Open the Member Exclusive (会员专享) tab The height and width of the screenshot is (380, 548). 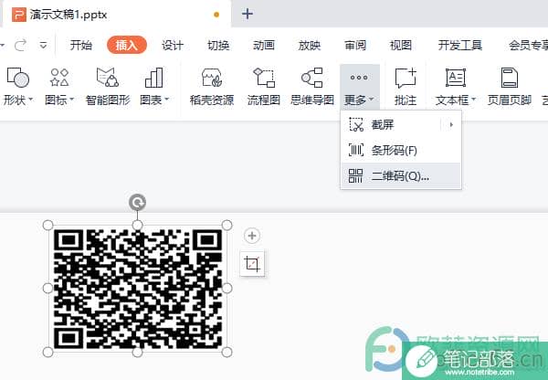(529, 45)
